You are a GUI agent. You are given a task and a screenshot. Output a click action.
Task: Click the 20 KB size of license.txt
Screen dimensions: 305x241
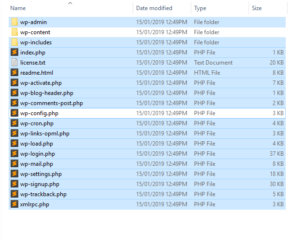[x=277, y=63]
